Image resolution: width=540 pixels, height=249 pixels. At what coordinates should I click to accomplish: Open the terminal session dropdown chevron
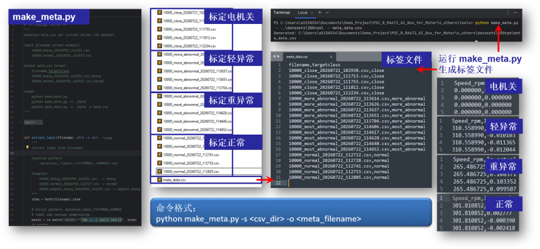click(x=327, y=13)
